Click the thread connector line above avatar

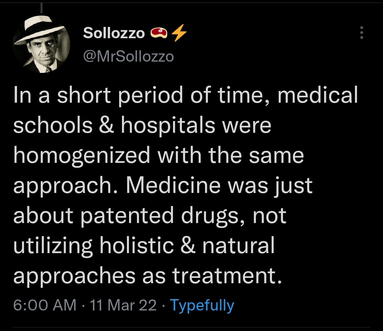(41, 8)
